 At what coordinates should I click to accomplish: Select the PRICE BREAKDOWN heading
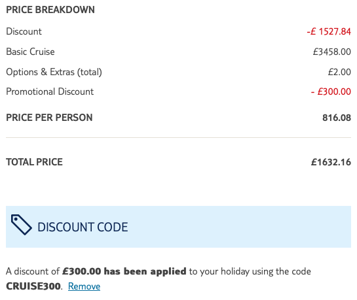click(x=50, y=10)
